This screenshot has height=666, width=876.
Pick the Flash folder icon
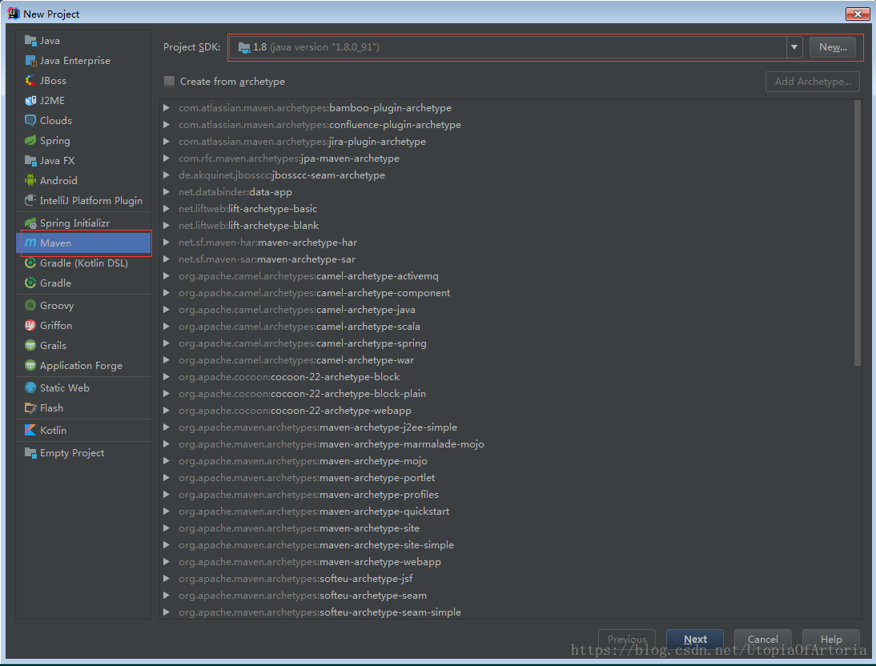(30, 408)
